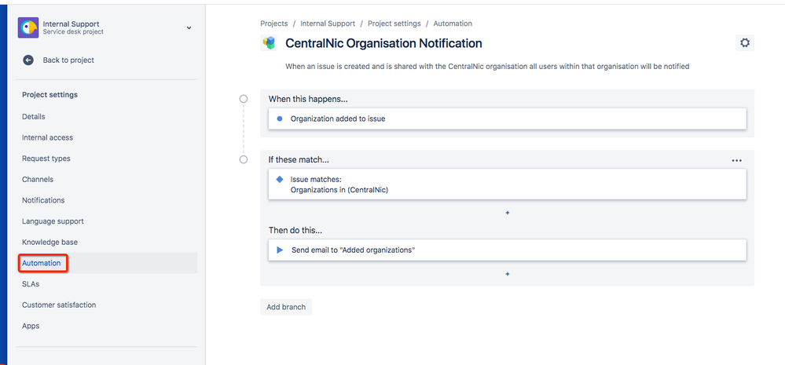Open Internal access settings
The height and width of the screenshot is (365, 785).
click(48, 137)
